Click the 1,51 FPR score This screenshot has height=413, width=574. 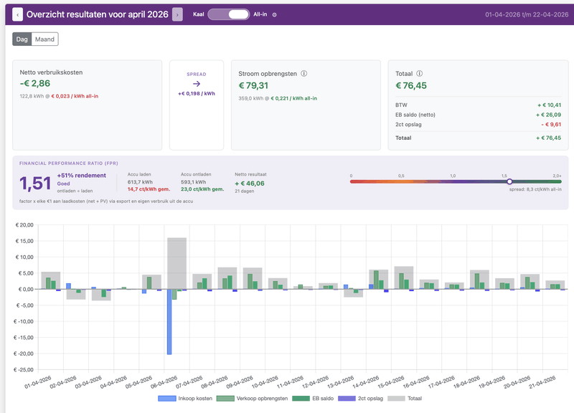(35, 184)
